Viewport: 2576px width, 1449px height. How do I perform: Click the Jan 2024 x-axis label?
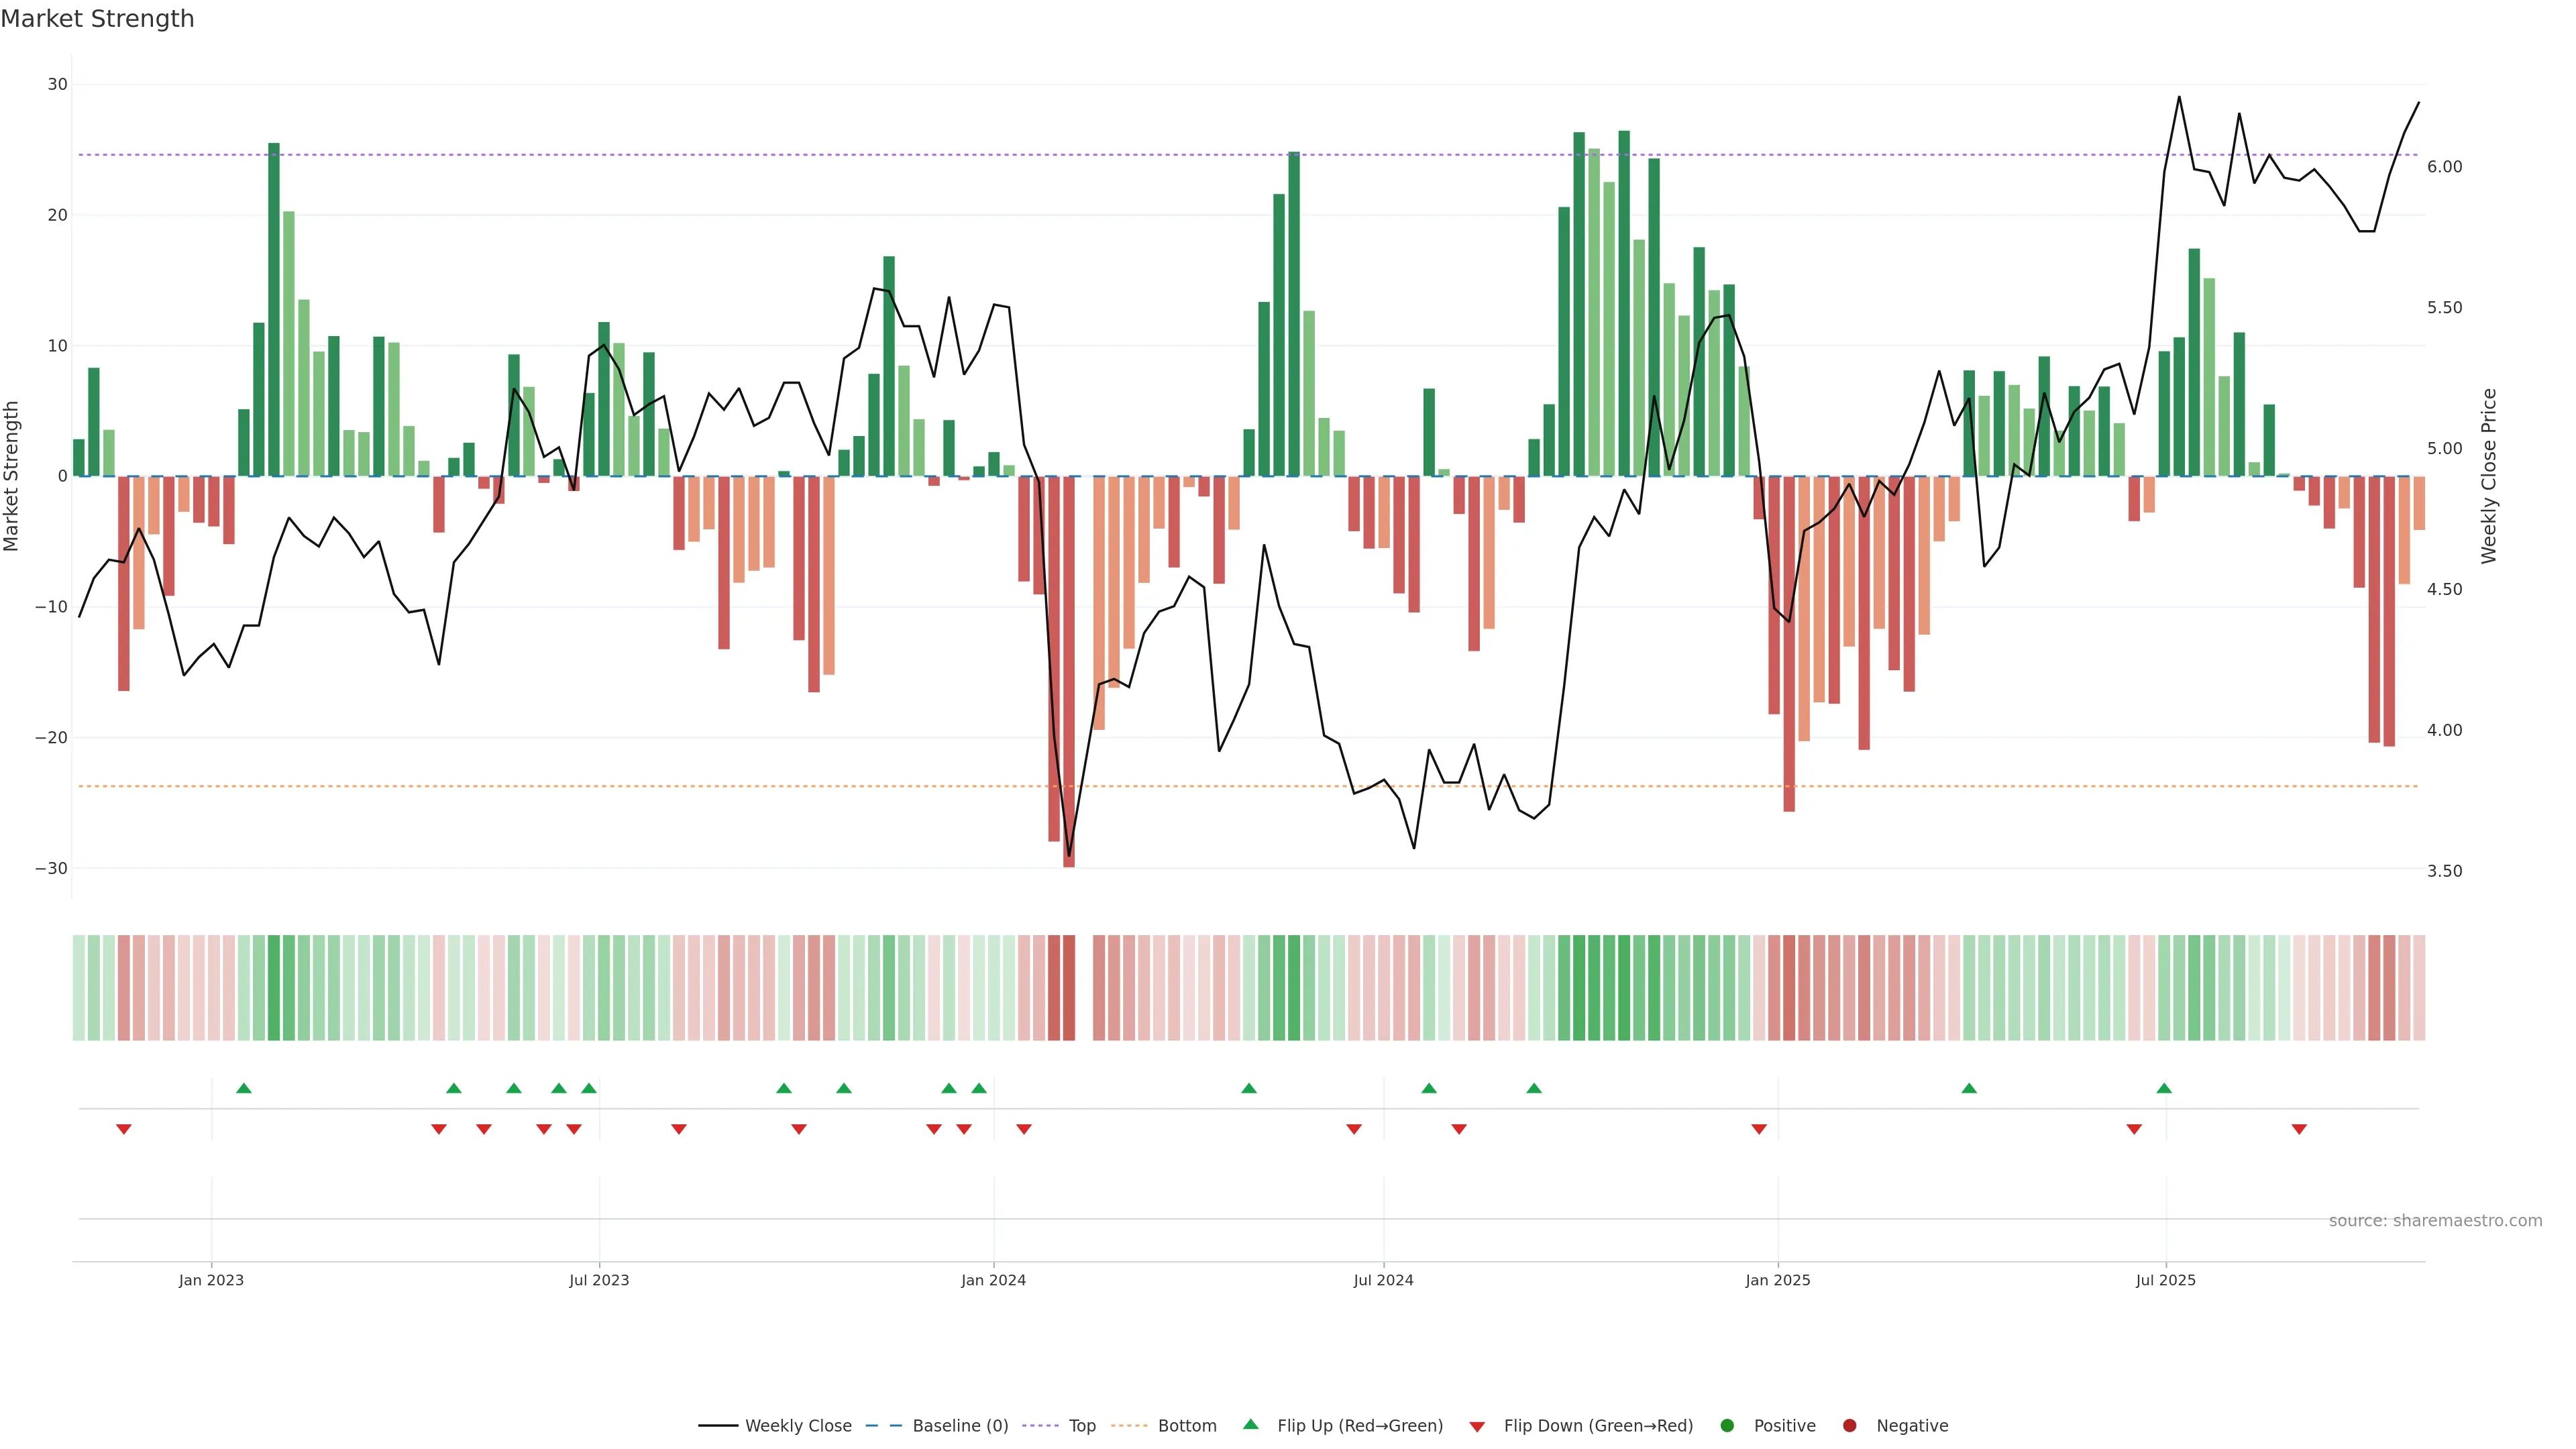pos(993,1280)
